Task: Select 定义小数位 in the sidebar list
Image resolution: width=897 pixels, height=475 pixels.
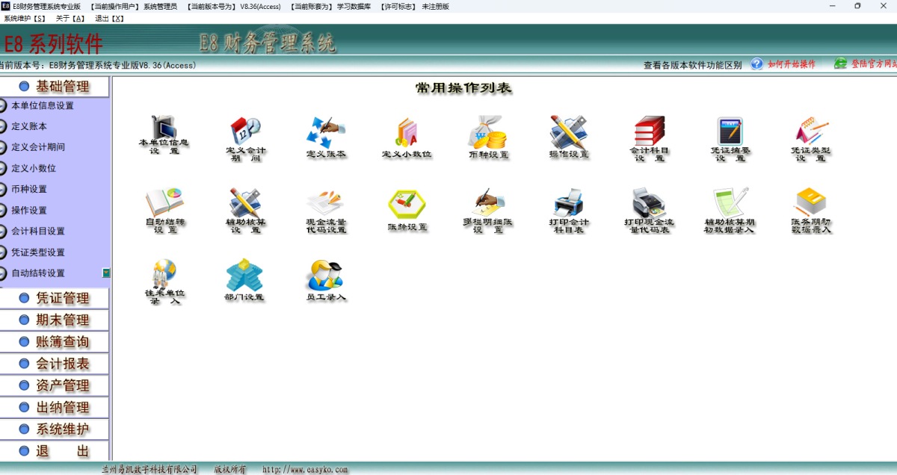Action: [x=34, y=169]
